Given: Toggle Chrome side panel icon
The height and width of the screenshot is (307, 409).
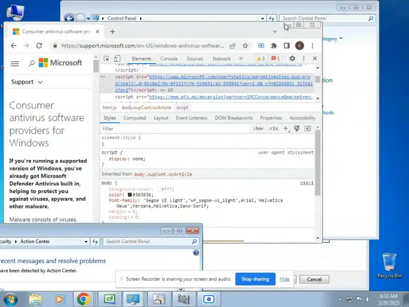Looking at the screenshot, I should 287,46.
